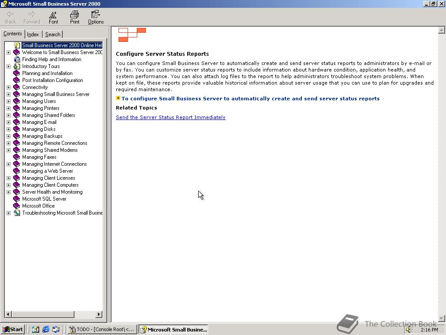Select Managing Remote Connections text
This screenshot has width=446, height=335.
point(54,143)
